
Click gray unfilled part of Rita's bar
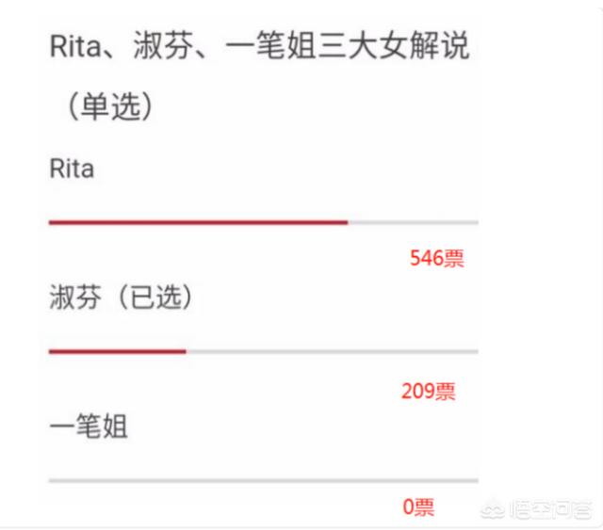coord(413,222)
